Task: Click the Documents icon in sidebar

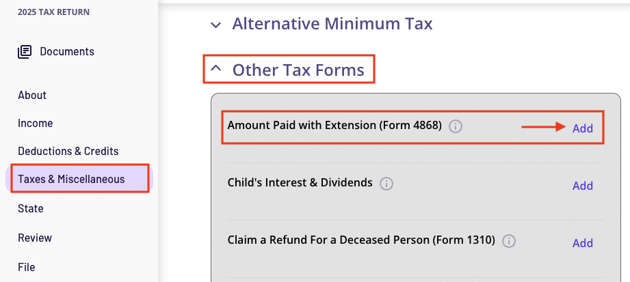Action: click(25, 51)
